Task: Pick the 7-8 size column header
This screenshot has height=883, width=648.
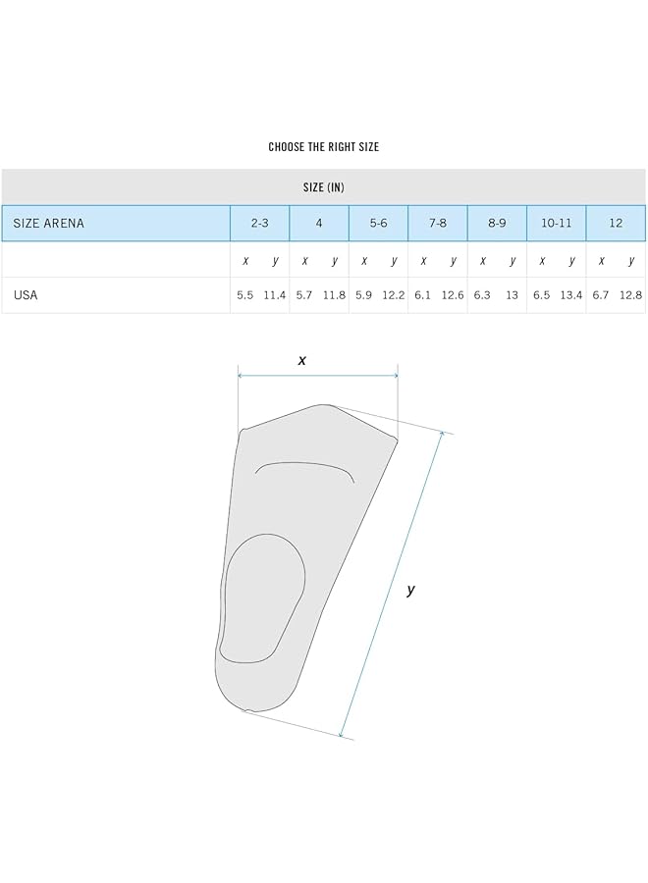Action: [438, 223]
